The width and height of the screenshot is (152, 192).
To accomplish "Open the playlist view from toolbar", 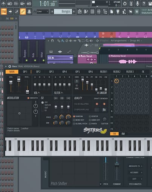I will (80, 12).
